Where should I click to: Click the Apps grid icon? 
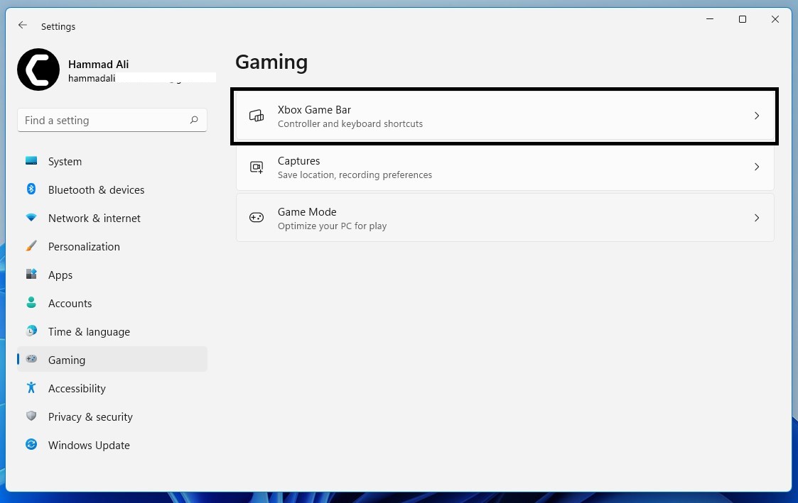coord(31,275)
